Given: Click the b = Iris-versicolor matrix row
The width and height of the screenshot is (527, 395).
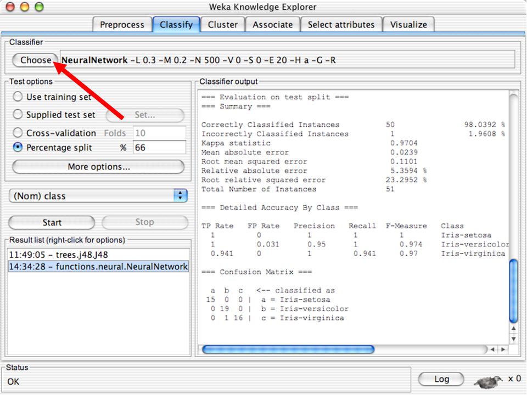Looking at the screenshot, I should (x=279, y=309).
